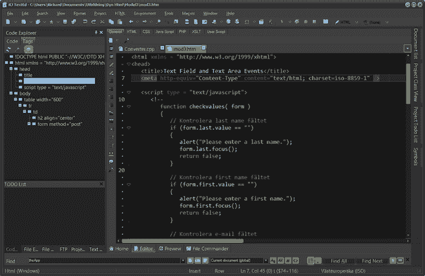Pin the Code Explorer panel

click(96, 32)
